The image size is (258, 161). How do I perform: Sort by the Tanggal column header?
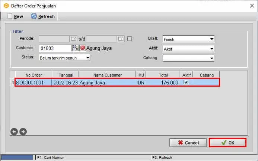click(x=66, y=75)
